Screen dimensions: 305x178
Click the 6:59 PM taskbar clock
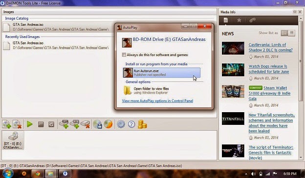(290, 174)
